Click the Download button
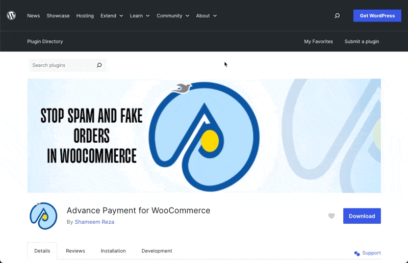 pyautogui.click(x=362, y=216)
